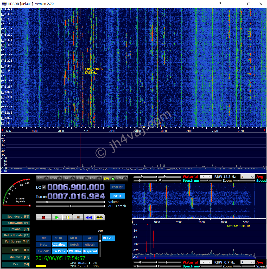Screen dimensions: 267x269
Task: Click the Exit [F4] button
Action: [x=16, y=265]
